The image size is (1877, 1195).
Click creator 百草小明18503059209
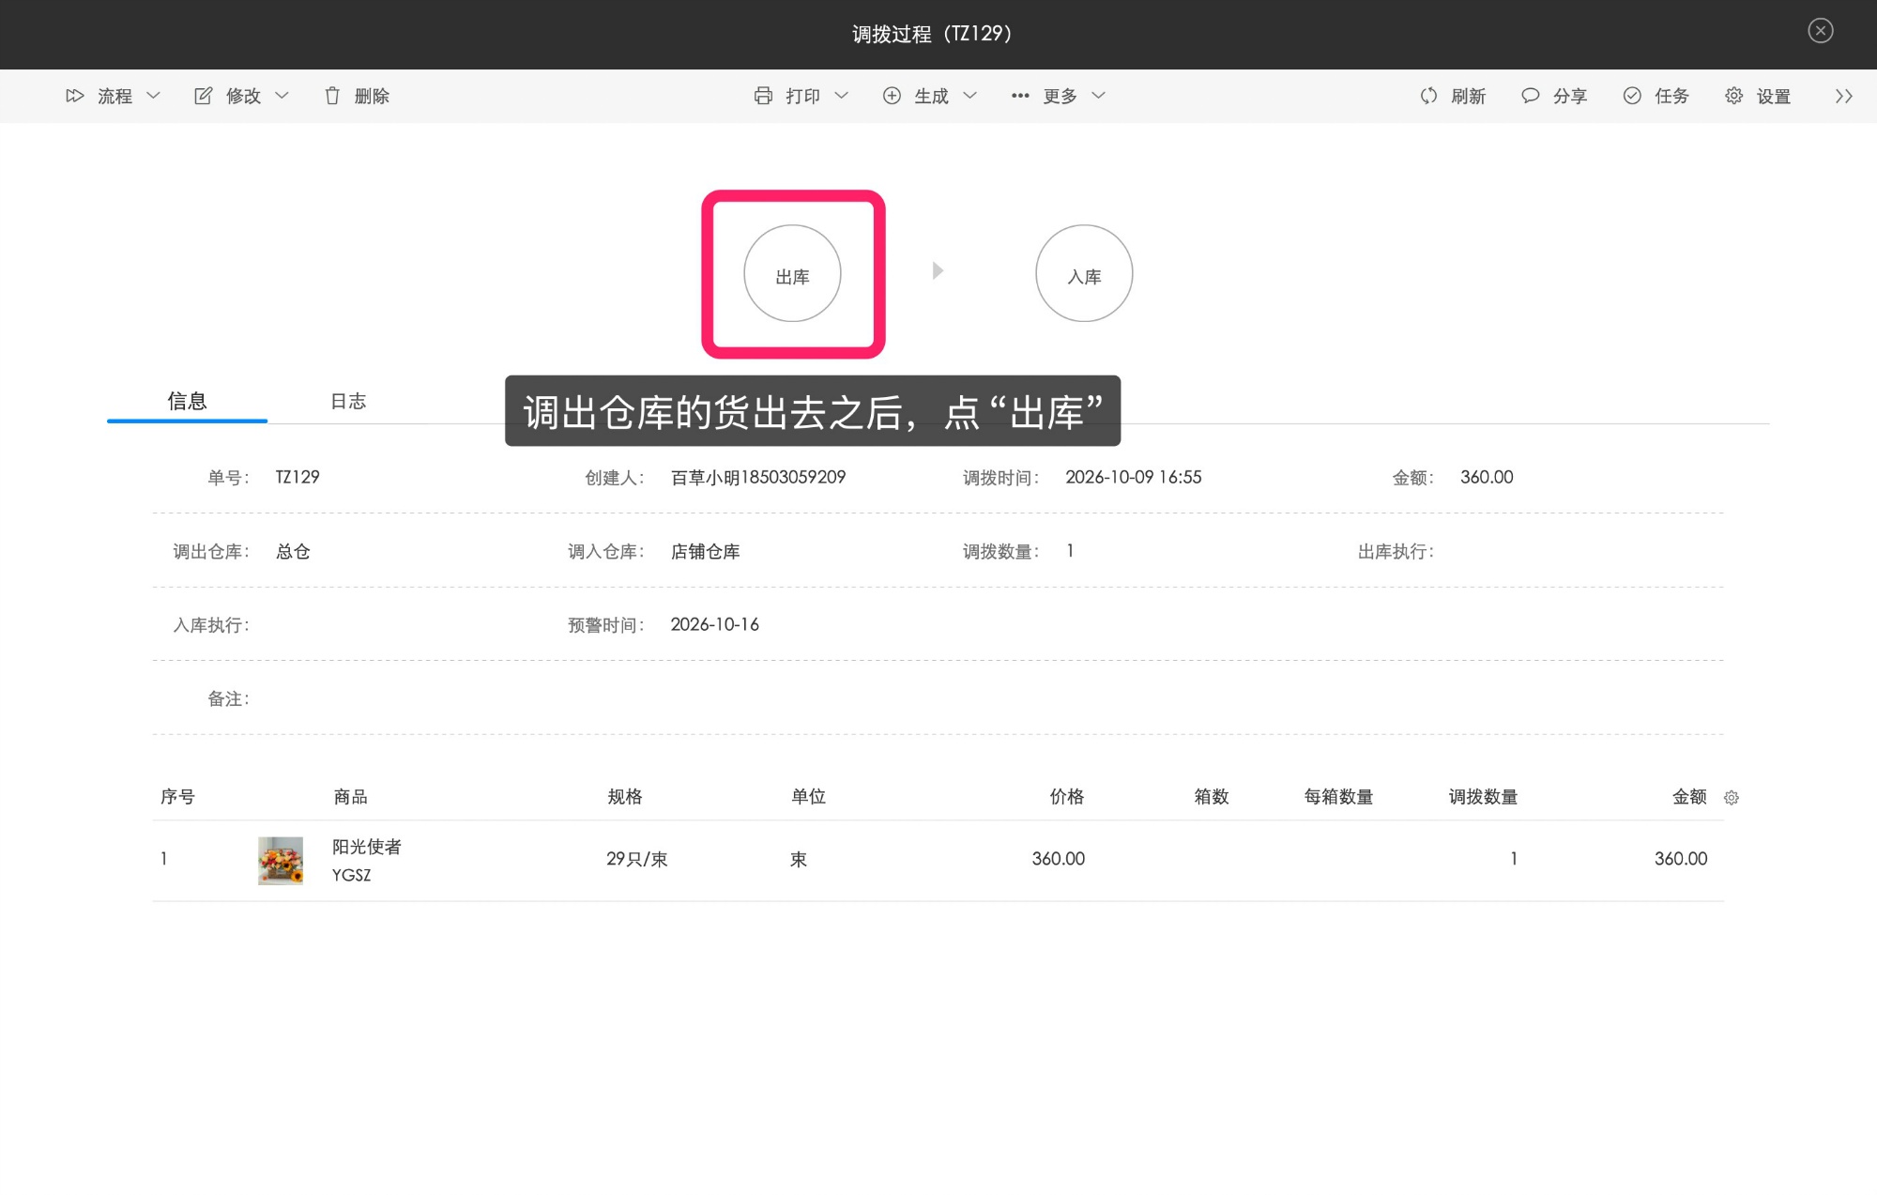click(x=758, y=477)
